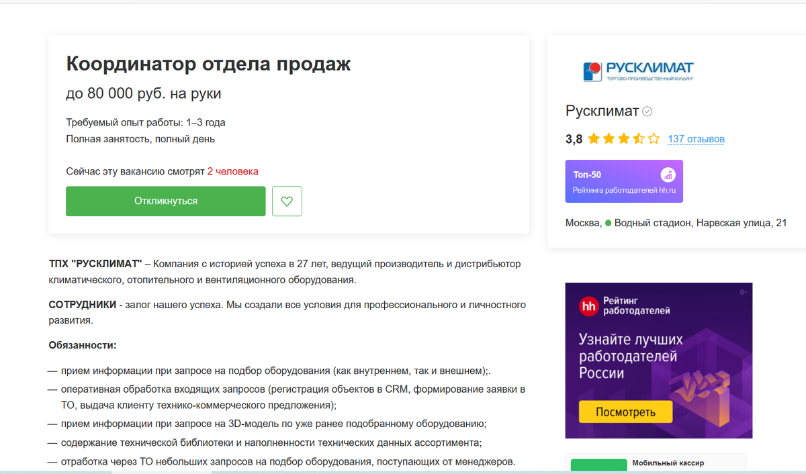Click Москва in the address line
The width and height of the screenshot is (806, 474).
pos(583,222)
